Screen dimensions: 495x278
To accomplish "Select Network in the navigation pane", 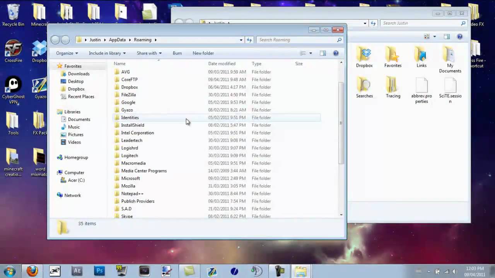I will [x=72, y=195].
